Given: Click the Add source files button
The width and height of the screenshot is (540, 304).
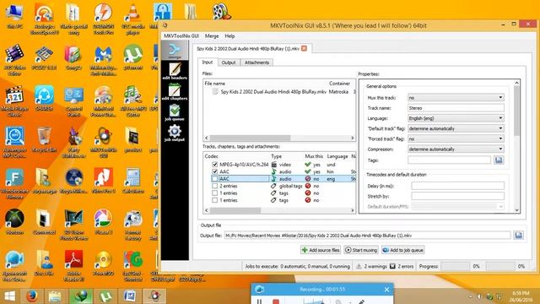Looking at the screenshot, I should [x=321, y=250].
